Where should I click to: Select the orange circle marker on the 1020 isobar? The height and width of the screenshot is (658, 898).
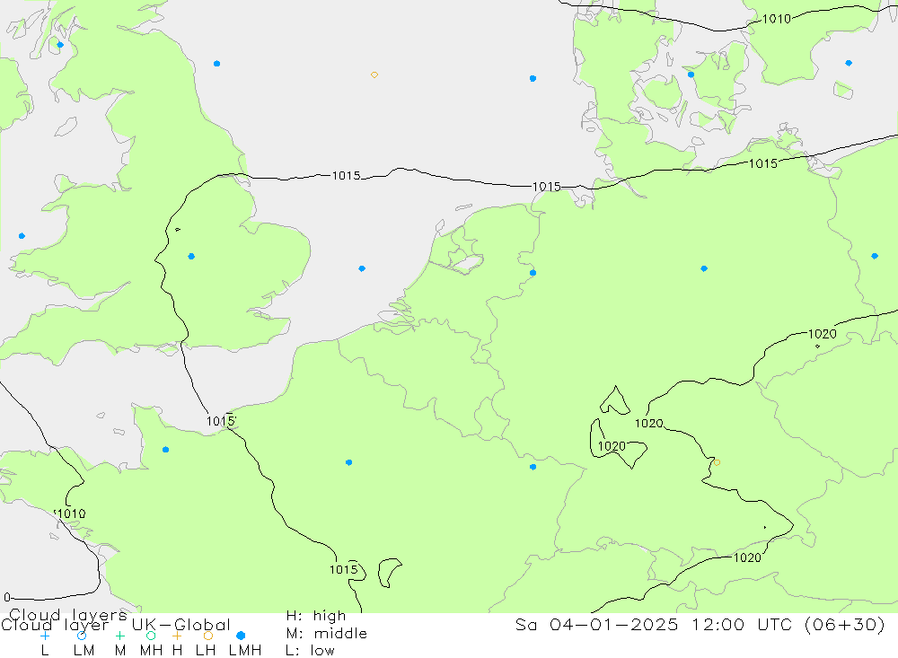point(717,462)
